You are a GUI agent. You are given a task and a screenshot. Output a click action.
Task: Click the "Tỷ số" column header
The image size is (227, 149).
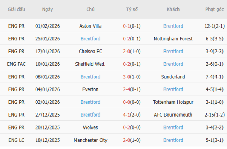pyautogui.click(x=132, y=10)
